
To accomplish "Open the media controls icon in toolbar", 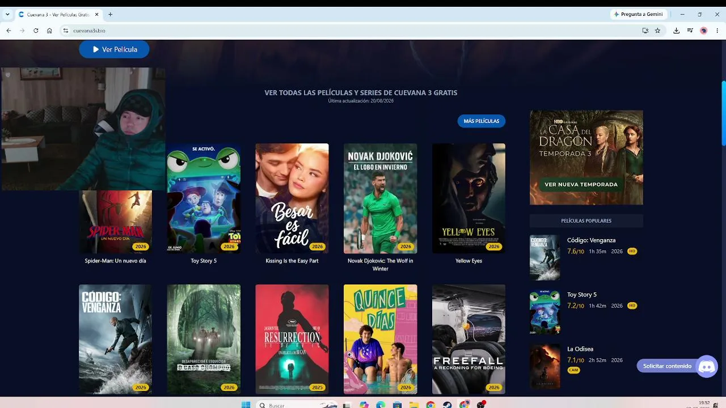I will [x=690, y=31].
